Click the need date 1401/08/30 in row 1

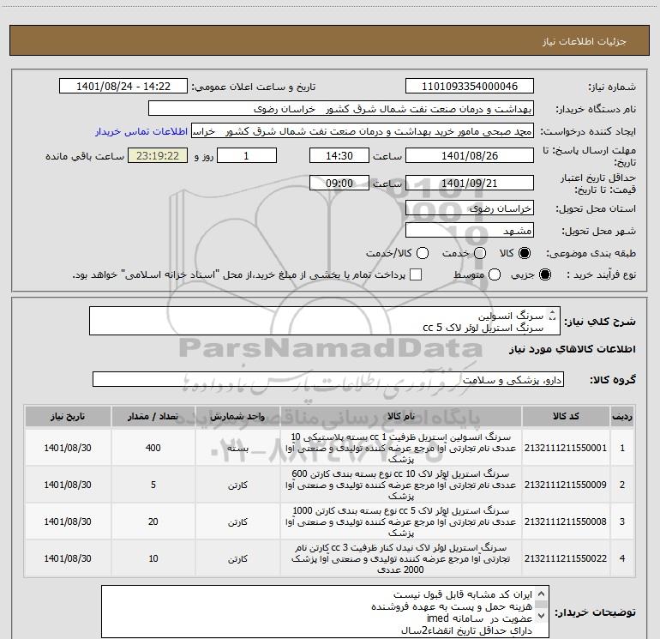pos(68,448)
